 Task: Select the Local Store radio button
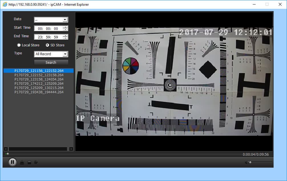19,45
